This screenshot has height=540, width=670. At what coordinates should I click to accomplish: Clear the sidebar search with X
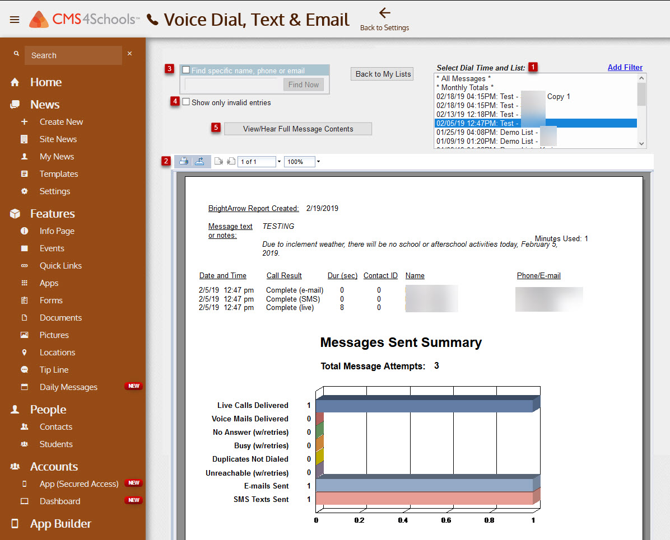tap(129, 54)
